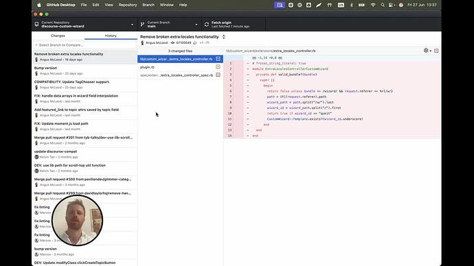474x266 pixels.
Task: Open the View menu
Action: [109, 5]
